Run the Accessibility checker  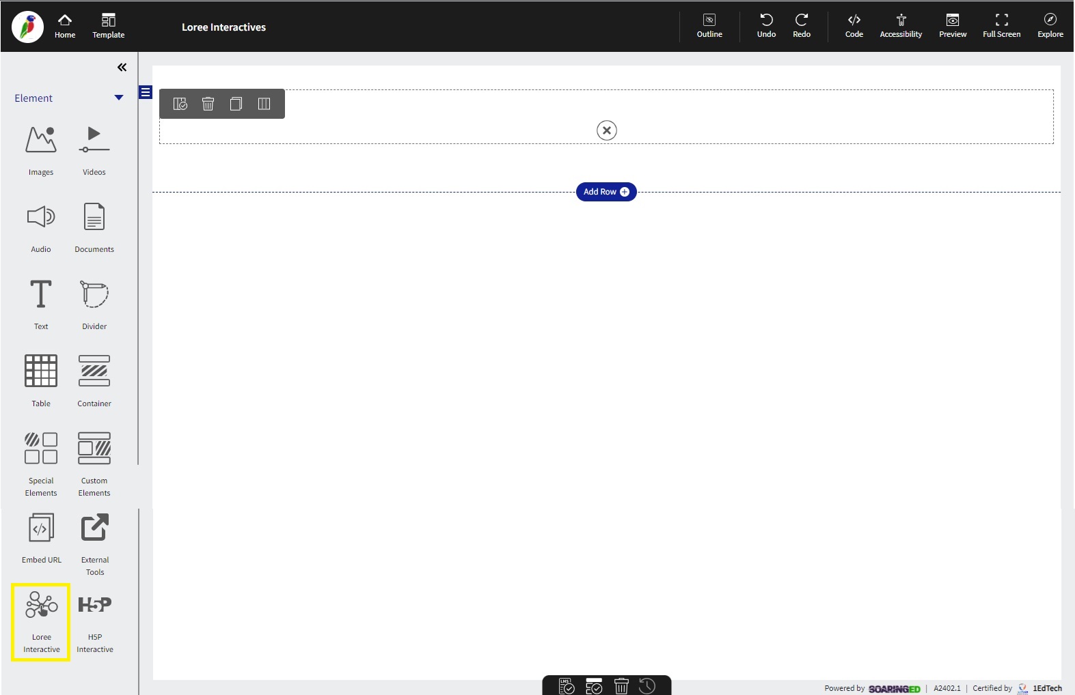click(x=901, y=26)
